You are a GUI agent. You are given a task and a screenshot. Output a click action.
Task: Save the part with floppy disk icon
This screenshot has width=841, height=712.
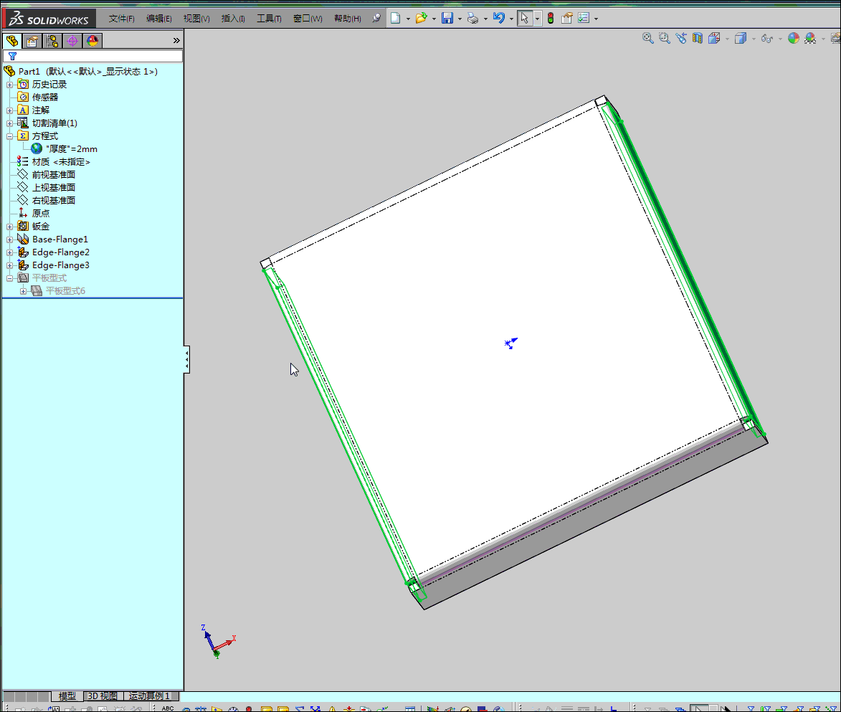447,18
